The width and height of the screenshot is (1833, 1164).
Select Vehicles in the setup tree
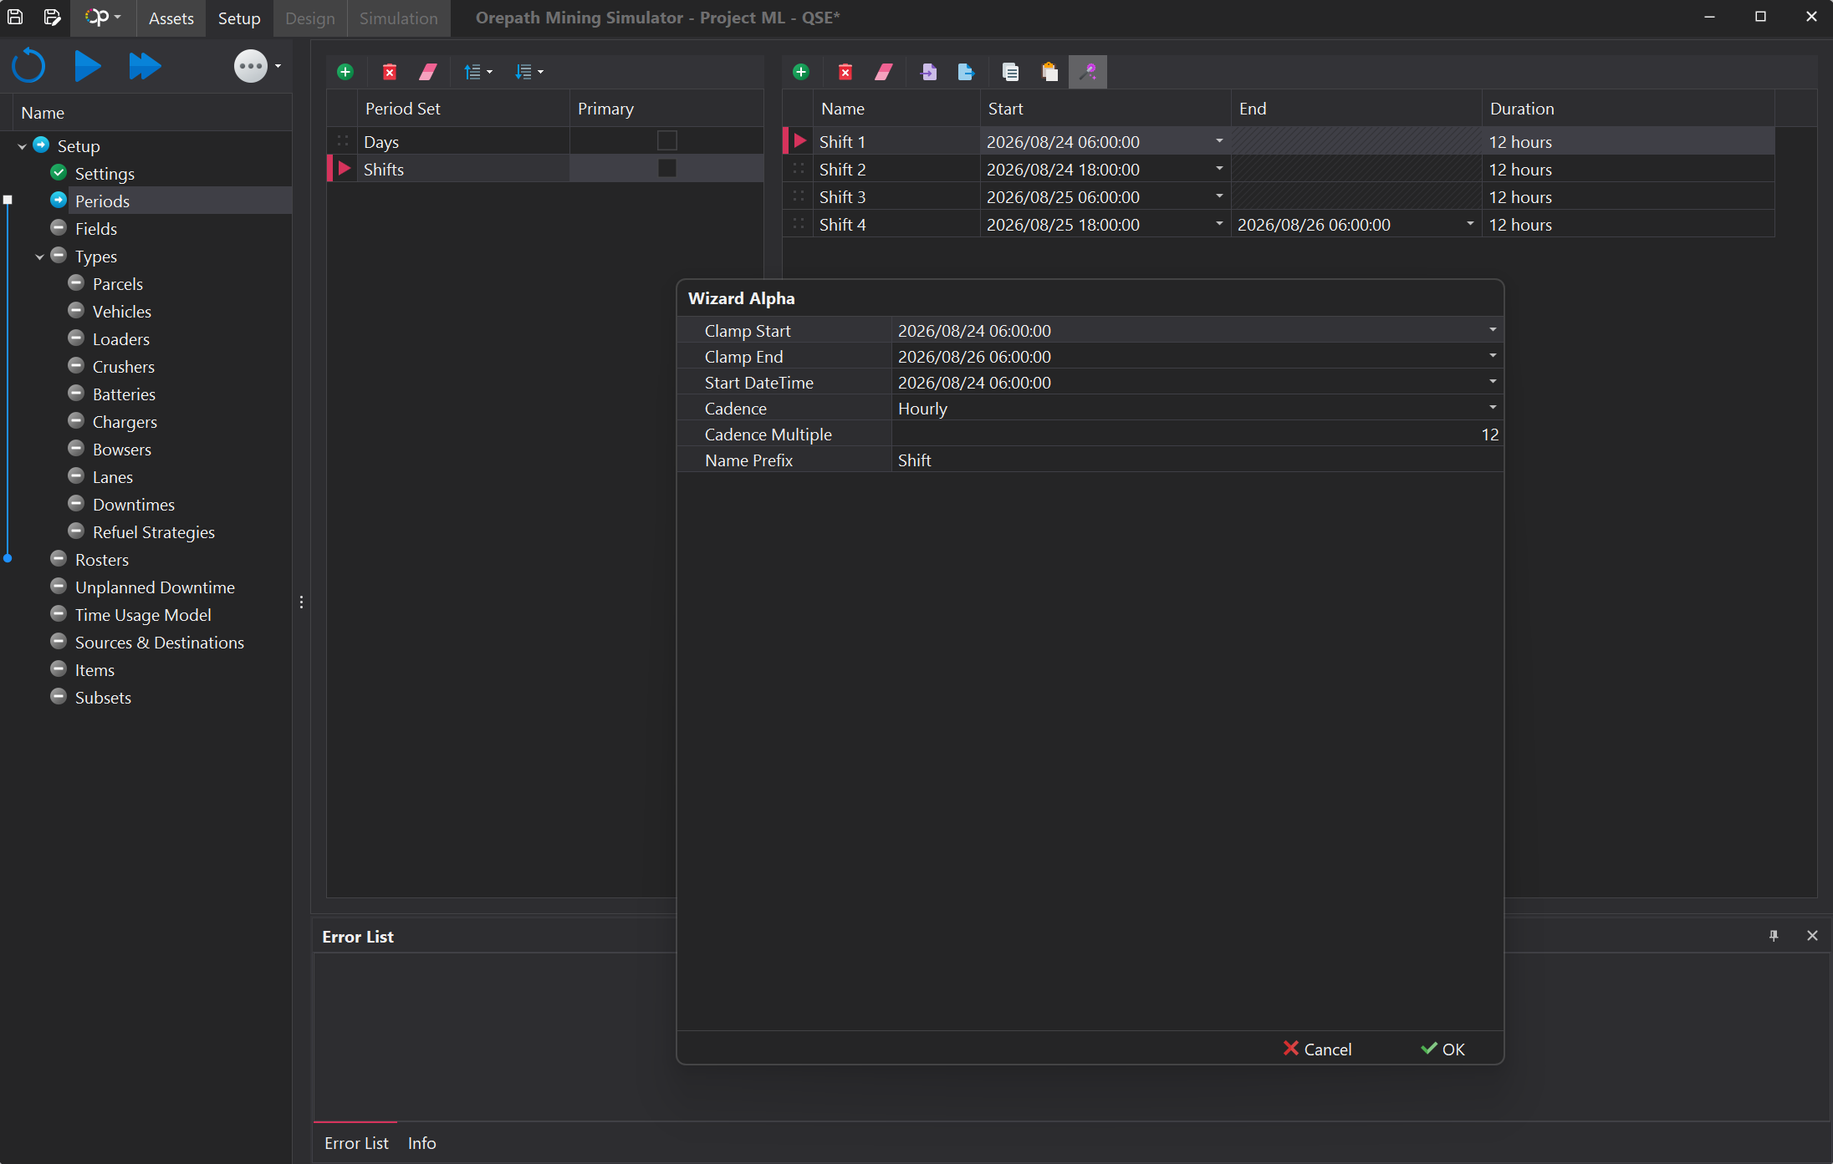click(122, 312)
